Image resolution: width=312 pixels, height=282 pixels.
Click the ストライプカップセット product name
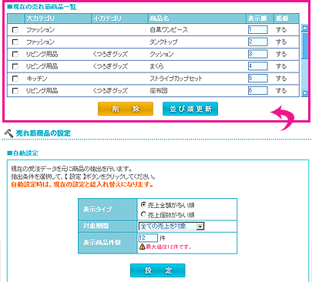[176, 79]
